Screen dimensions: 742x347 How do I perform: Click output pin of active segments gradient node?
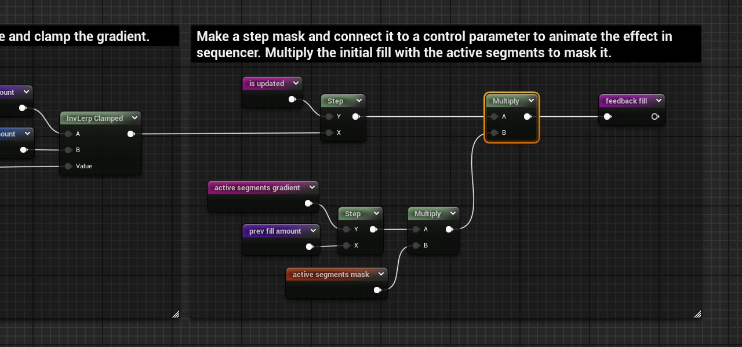308,204
